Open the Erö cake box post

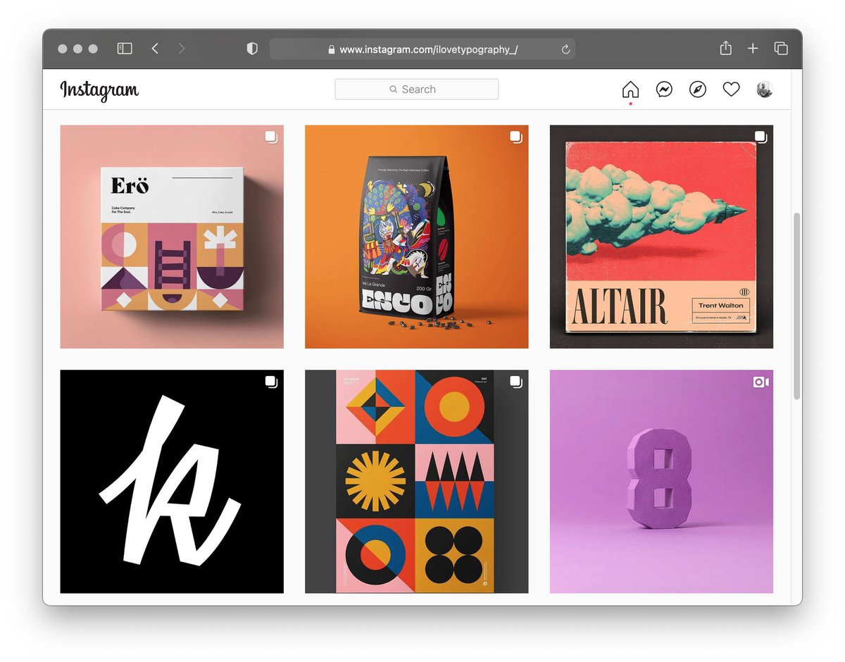point(172,237)
